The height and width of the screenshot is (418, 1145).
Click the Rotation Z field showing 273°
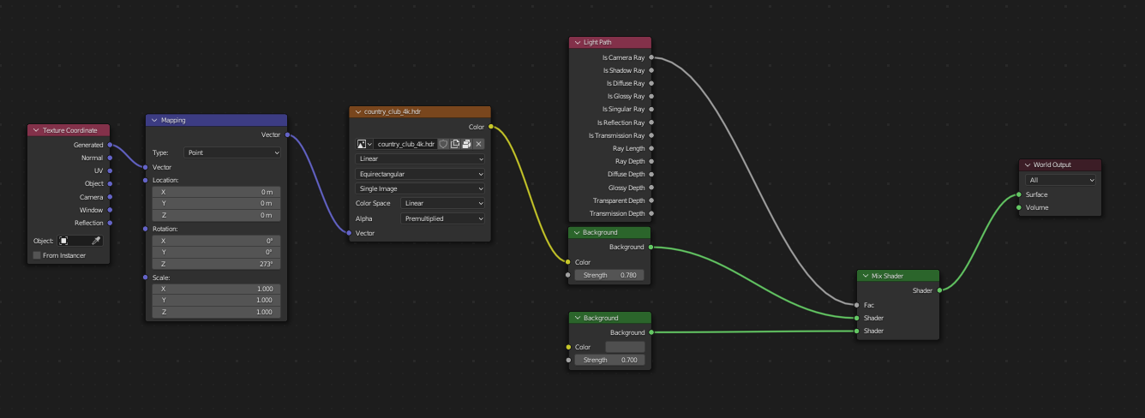coord(216,264)
